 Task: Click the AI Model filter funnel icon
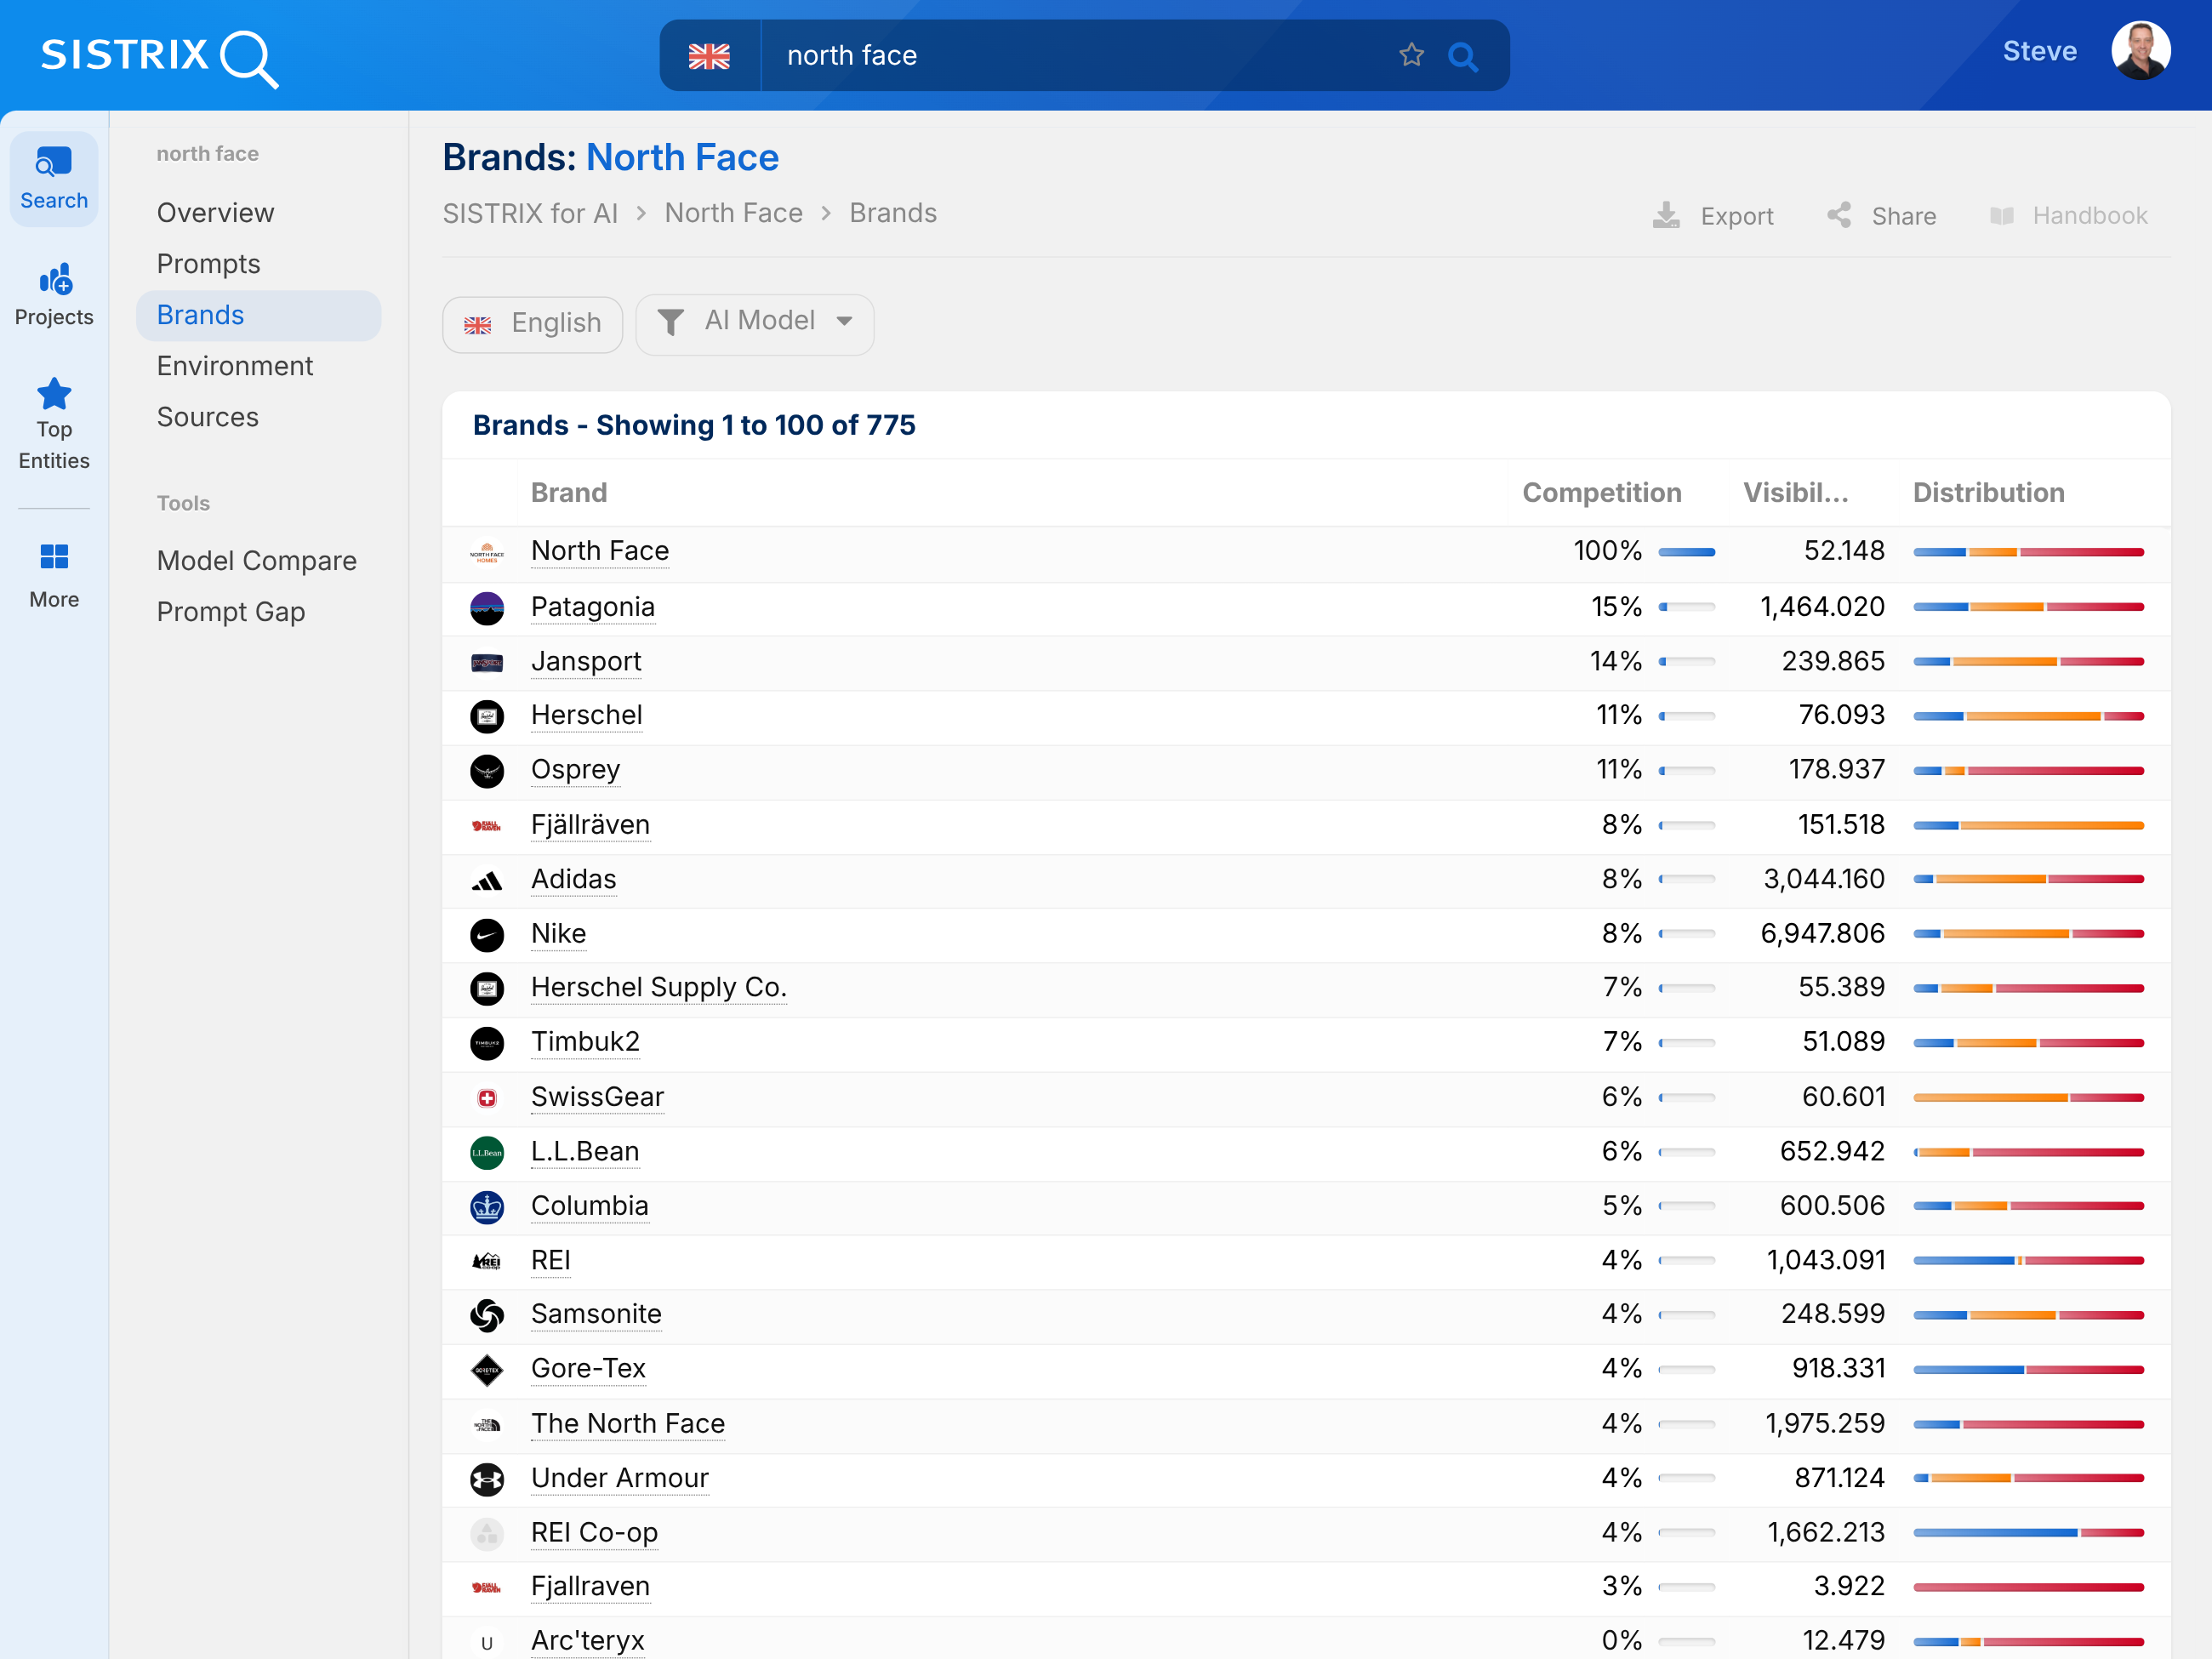(x=671, y=322)
